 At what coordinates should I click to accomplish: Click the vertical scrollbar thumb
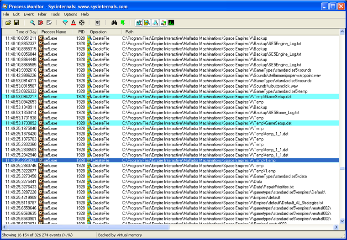point(342,168)
